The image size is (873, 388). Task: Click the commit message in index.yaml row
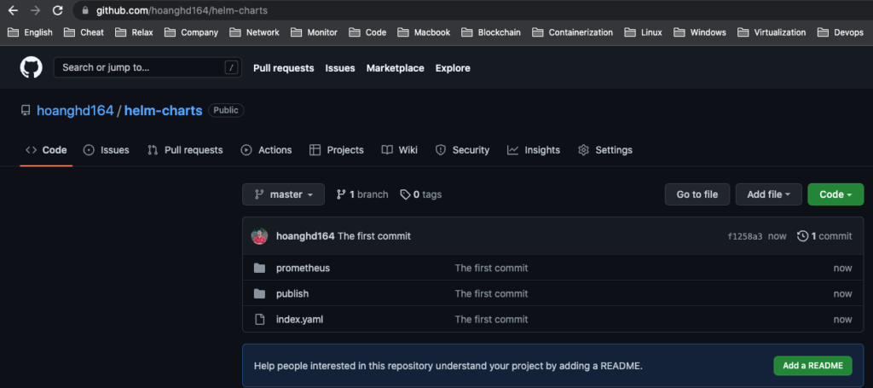491,320
